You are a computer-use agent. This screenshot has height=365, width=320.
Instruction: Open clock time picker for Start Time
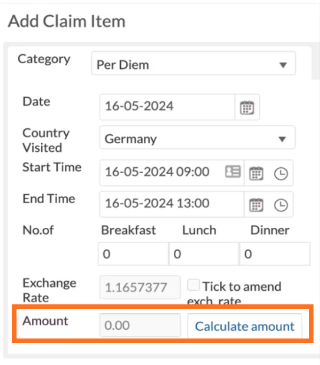tap(281, 174)
